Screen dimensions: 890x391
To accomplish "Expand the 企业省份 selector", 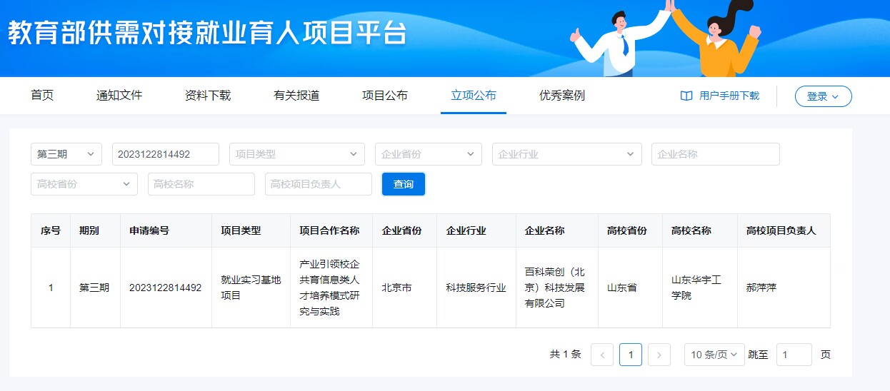I will (428, 154).
